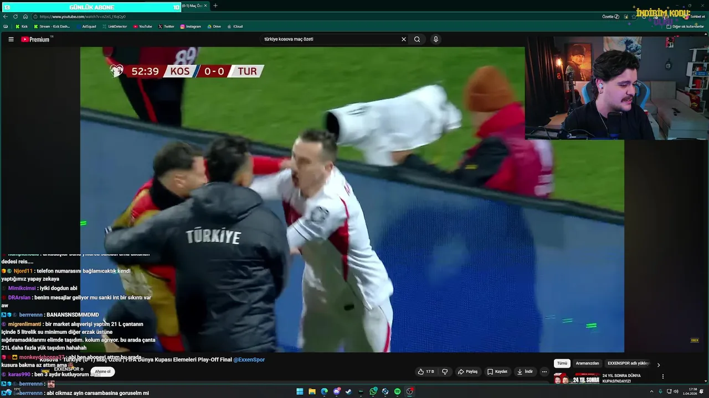Open WhatsApp from taskbar

click(x=373, y=391)
